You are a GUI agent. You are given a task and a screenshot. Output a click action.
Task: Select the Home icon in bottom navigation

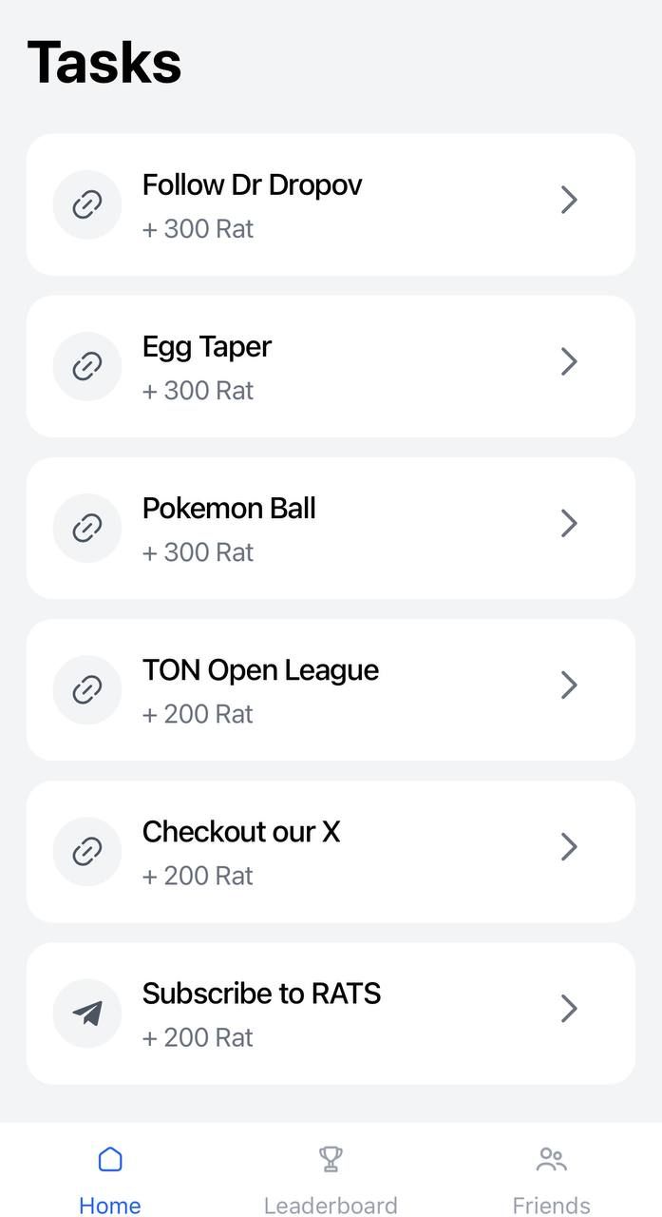coord(110,1159)
